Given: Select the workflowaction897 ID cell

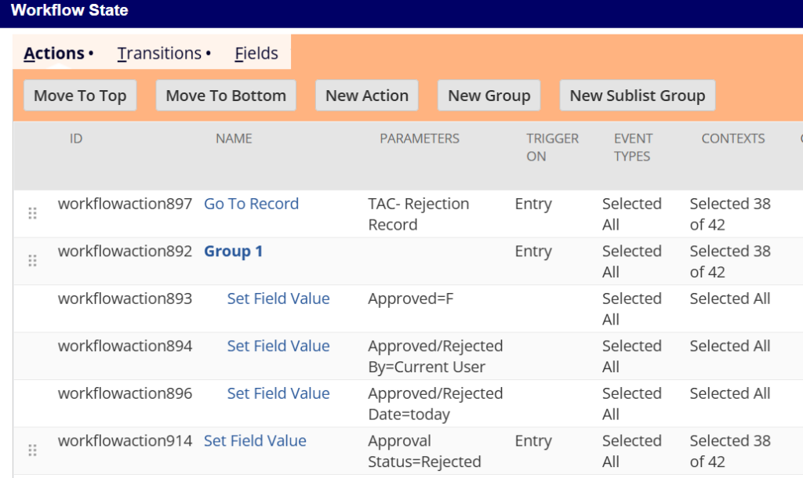Looking at the screenshot, I should click(x=125, y=204).
